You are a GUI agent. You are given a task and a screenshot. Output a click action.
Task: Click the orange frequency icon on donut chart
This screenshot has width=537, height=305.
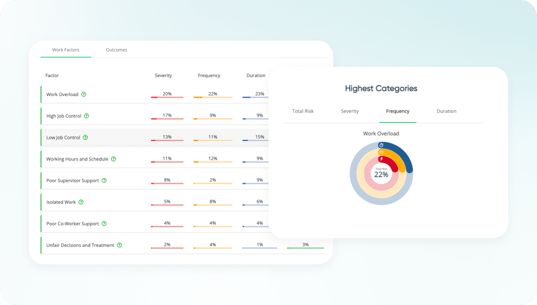point(381,152)
